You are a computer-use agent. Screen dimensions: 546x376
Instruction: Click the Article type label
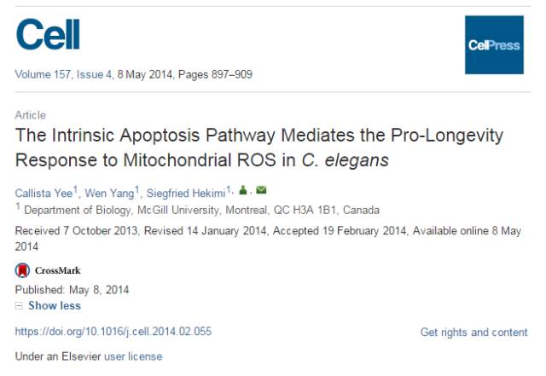click(x=31, y=115)
